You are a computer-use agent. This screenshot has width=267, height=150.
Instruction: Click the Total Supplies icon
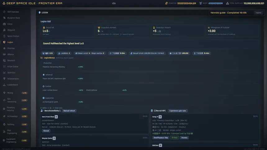click(227, 3)
